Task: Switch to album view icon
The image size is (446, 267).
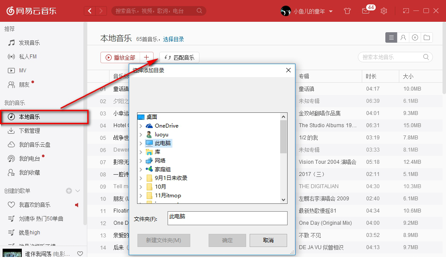Action: [415, 37]
